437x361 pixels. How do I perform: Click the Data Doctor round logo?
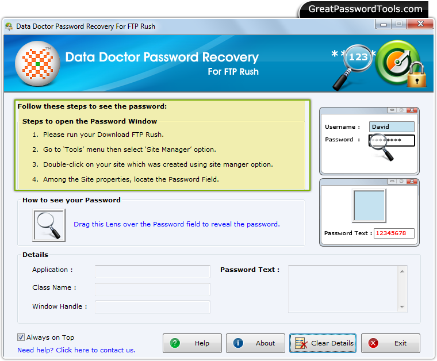37,63
